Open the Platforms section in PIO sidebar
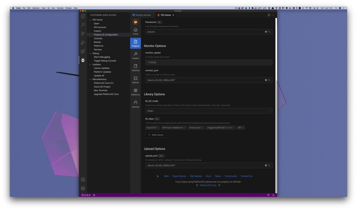Viewport: 357px width, 210px height. click(x=135, y=92)
